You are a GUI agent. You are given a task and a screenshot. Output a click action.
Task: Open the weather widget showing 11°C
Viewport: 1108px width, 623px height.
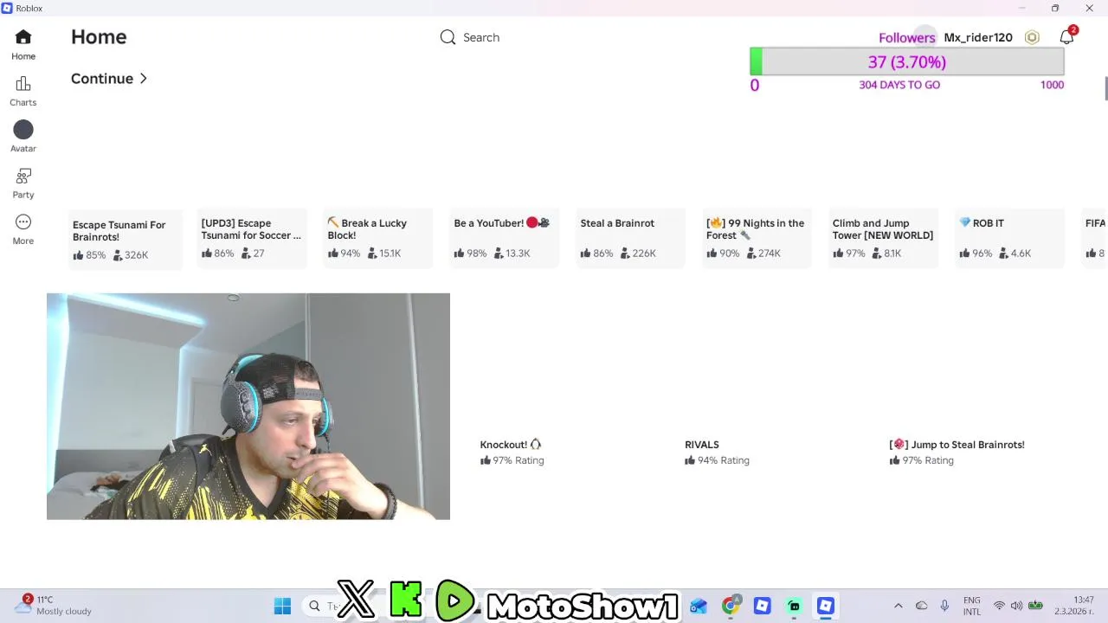[54, 605]
